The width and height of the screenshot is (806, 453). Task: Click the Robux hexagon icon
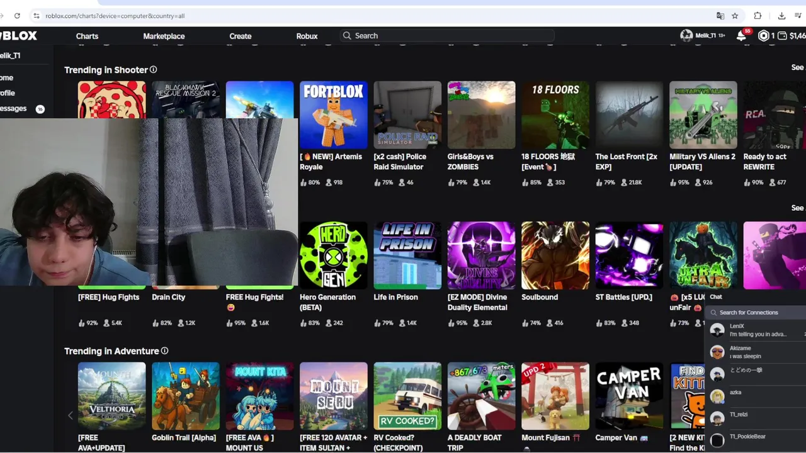pyautogui.click(x=764, y=36)
